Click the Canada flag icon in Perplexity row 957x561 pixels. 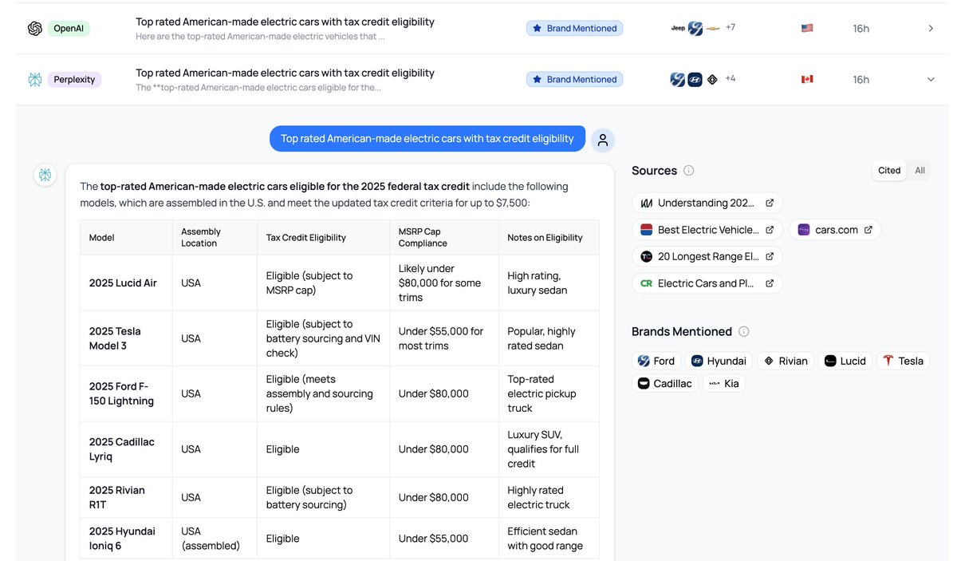pyautogui.click(x=807, y=79)
